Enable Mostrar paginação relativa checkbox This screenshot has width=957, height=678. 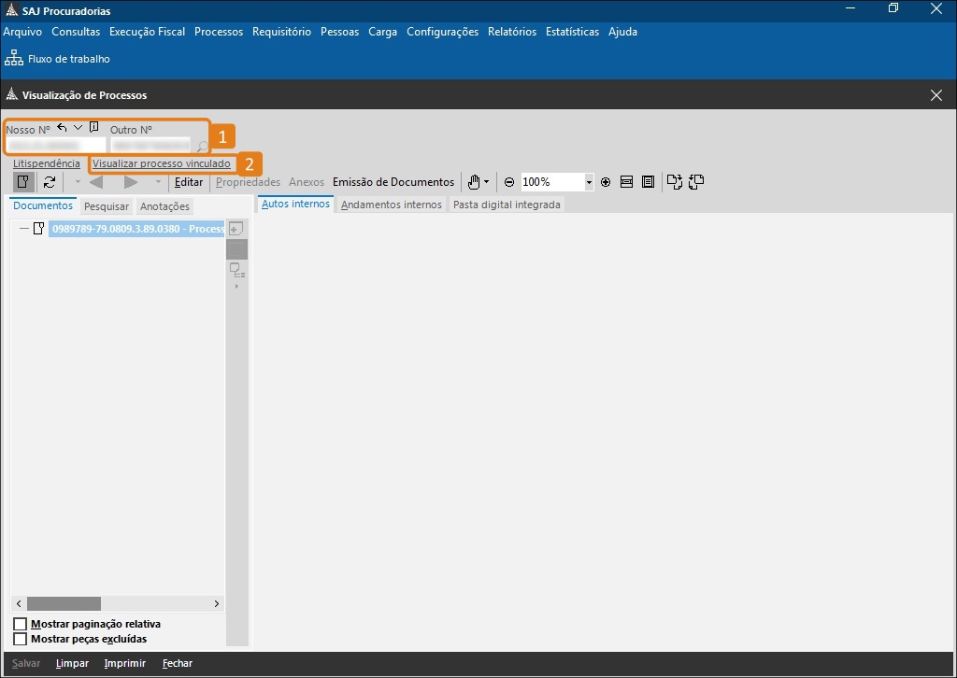21,624
